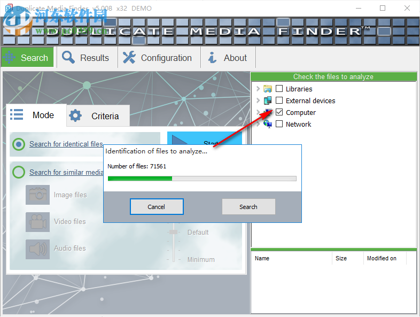420x317 pixels.
Task: Click the Search button in dialog
Action: [x=248, y=206]
